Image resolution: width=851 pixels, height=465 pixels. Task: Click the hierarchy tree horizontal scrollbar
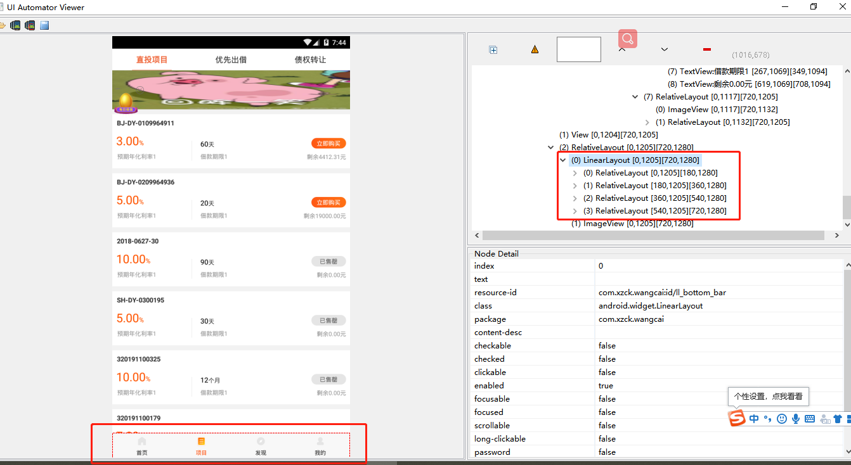654,235
